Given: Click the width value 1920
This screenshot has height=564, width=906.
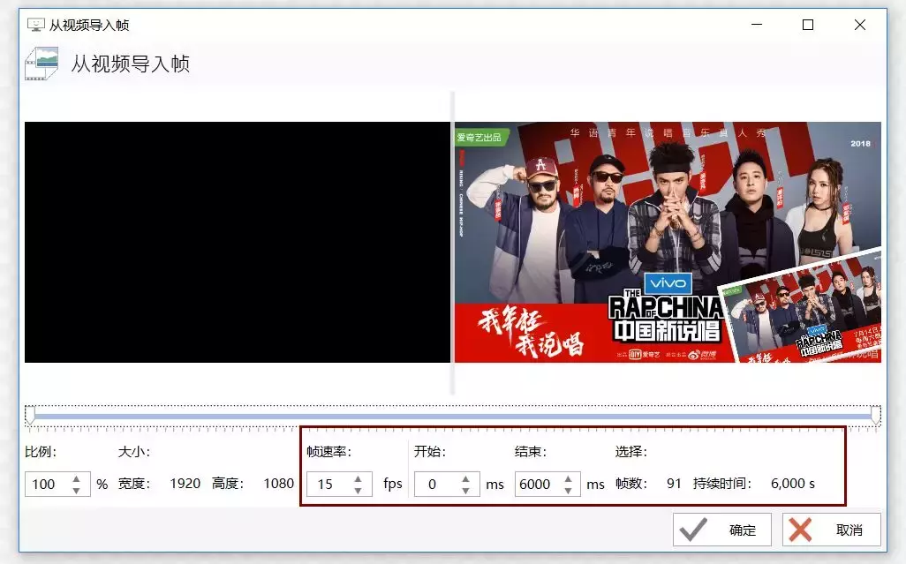Looking at the screenshot, I should 185,483.
